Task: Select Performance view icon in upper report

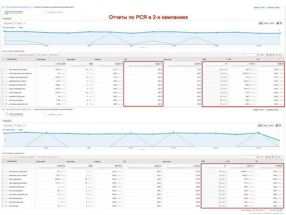Action: pos(274,55)
